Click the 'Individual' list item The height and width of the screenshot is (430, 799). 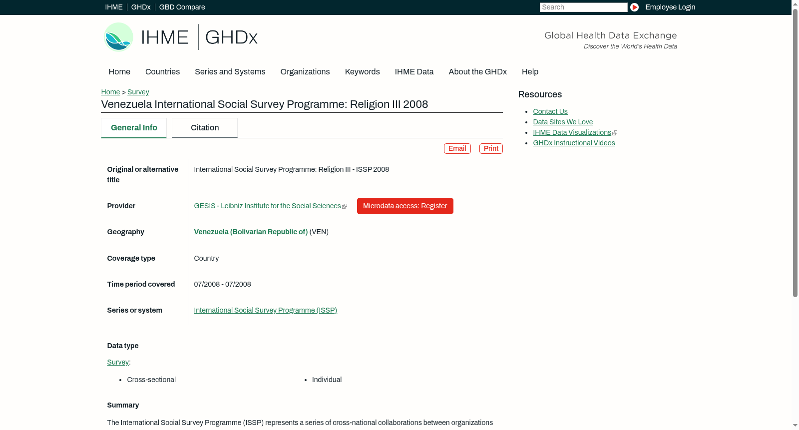pyautogui.click(x=327, y=380)
